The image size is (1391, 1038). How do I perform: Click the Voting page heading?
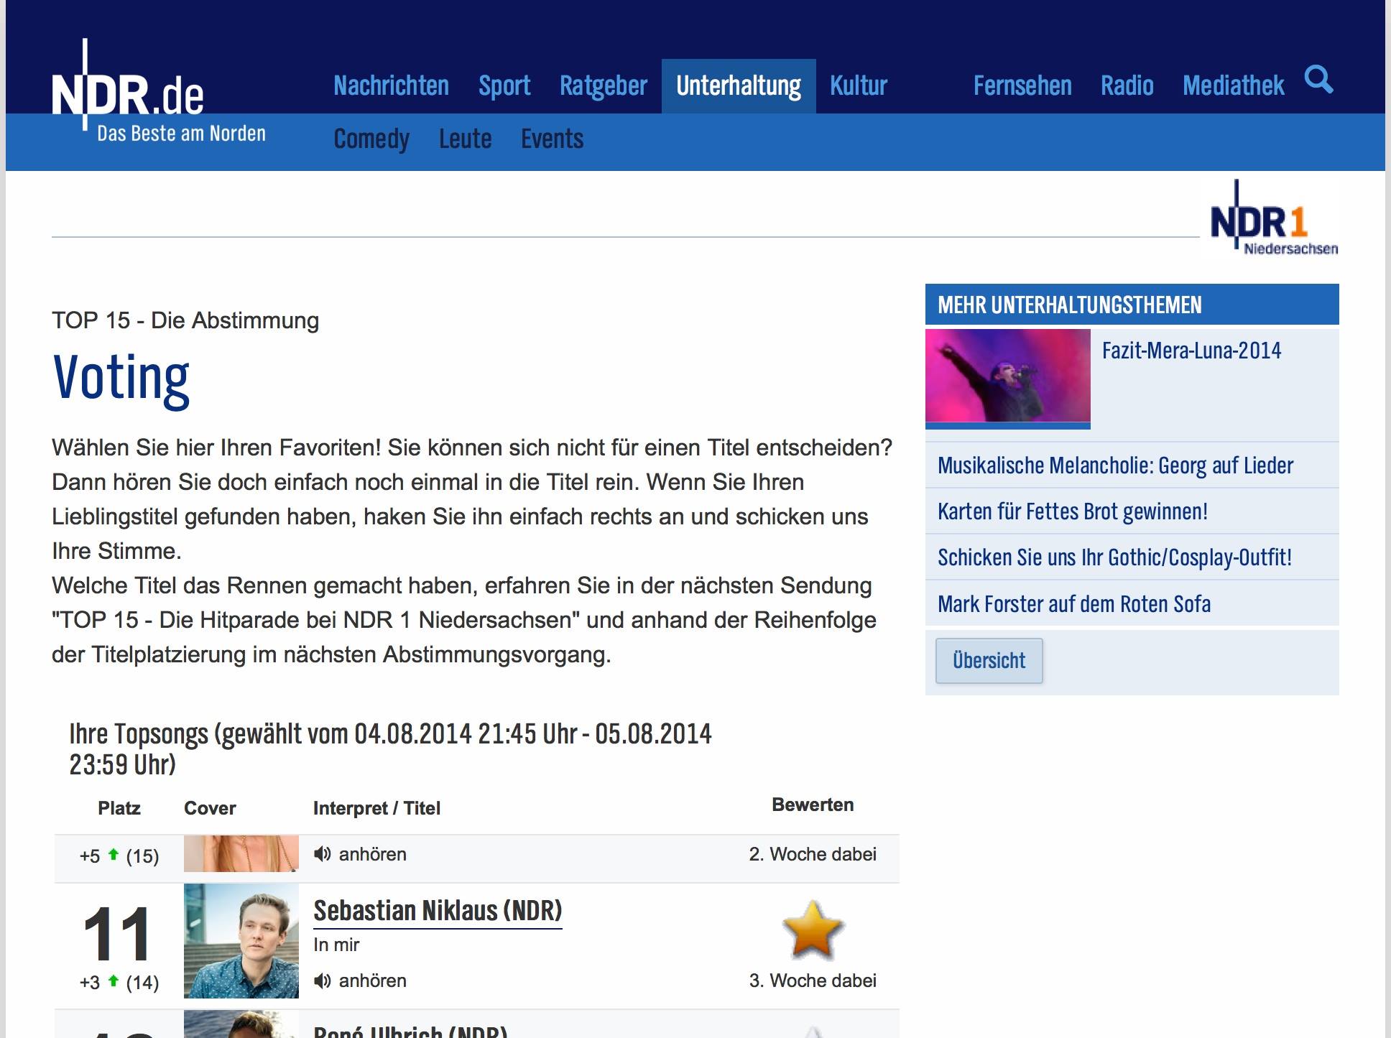point(121,379)
